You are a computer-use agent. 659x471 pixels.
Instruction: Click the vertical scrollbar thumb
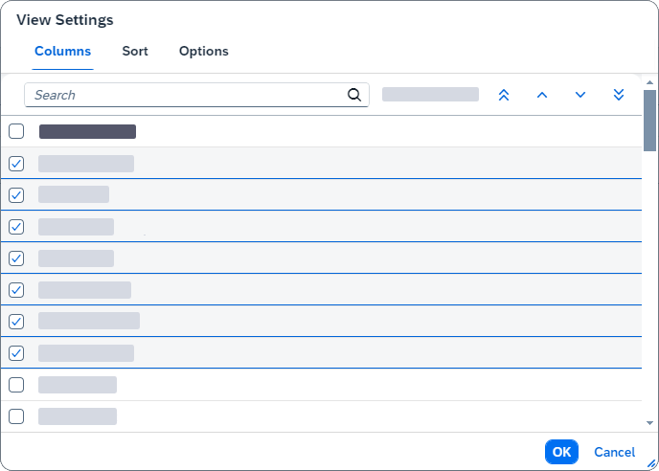[x=650, y=120]
